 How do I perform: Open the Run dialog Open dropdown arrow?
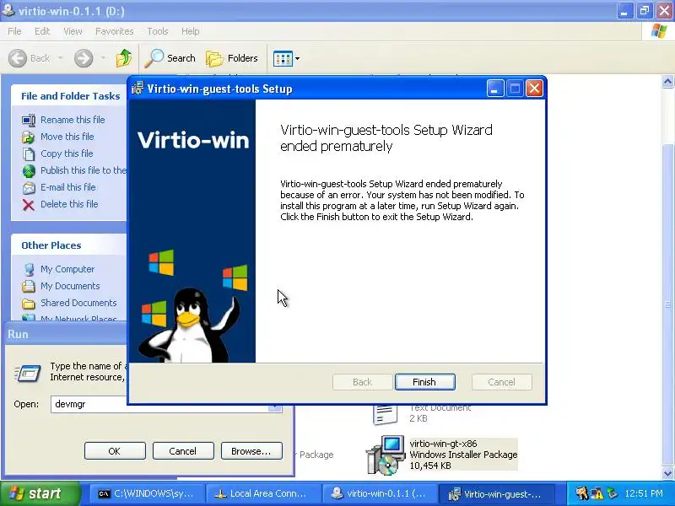[275, 408]
